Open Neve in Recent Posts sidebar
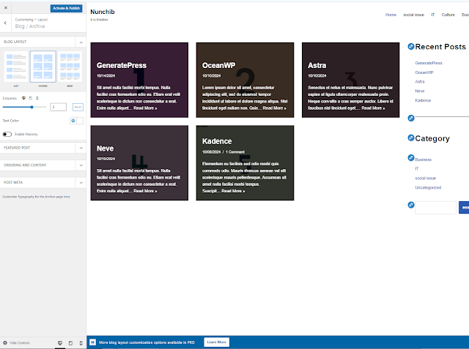 click(420, 91)
